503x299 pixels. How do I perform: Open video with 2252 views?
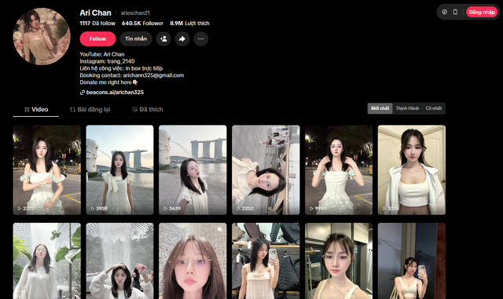[266, 170]
